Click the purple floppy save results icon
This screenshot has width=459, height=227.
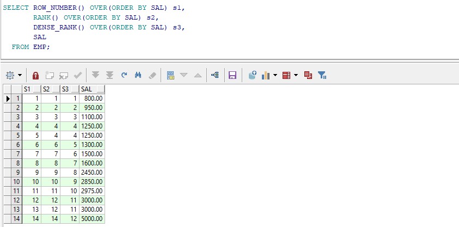pyautogui.click(x=232, y=76)
